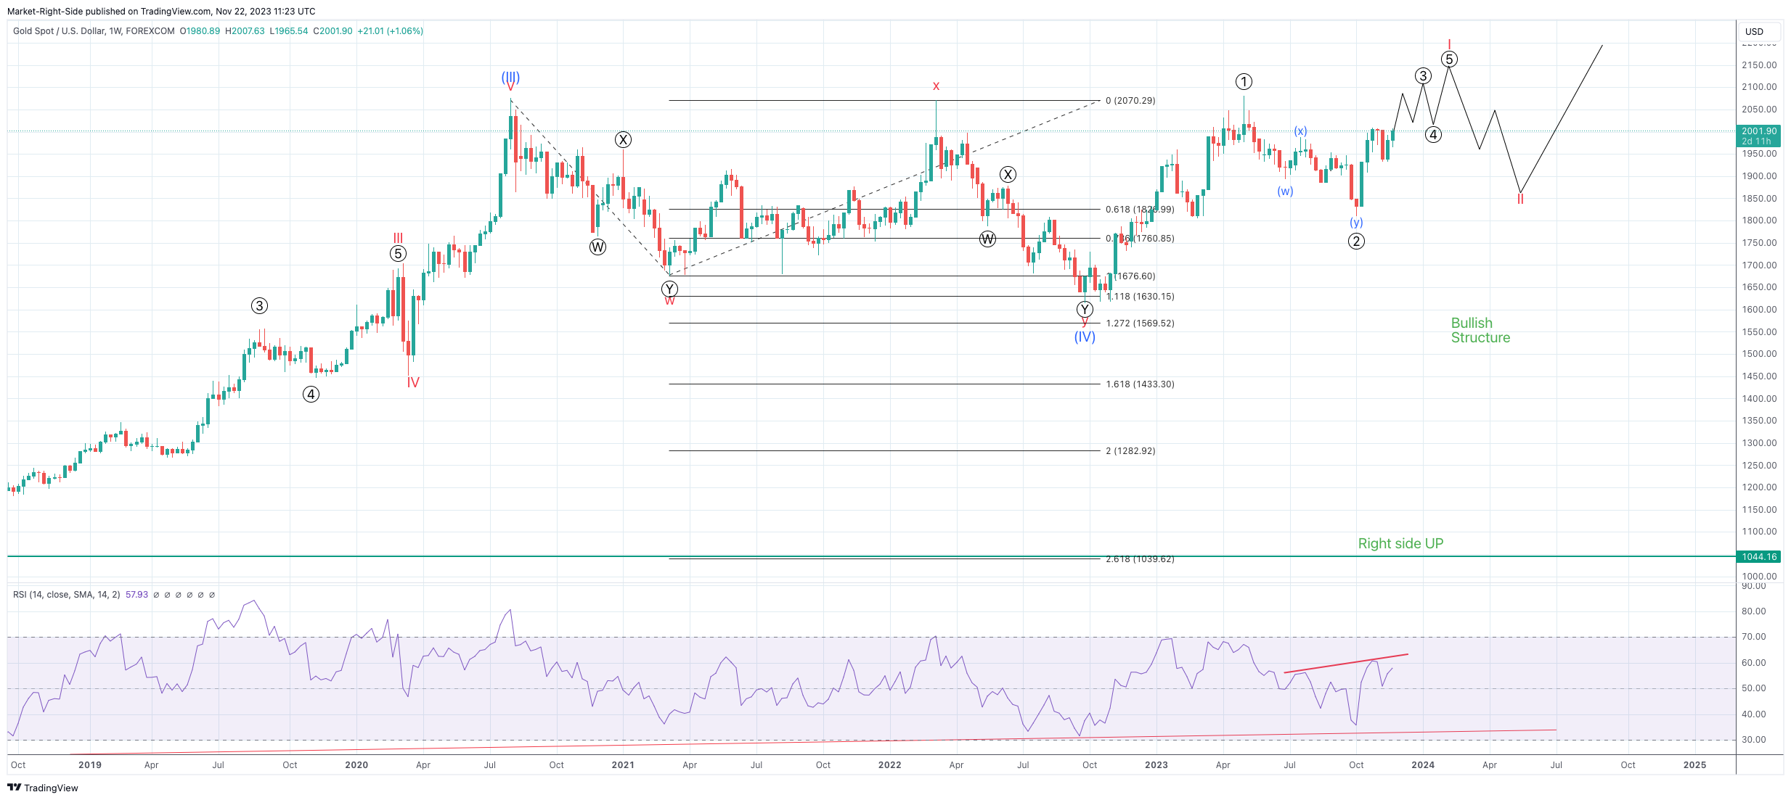Click Fibonacci level label 2.618 (1039.62)
This screenshot has width=1791, height=800.
pyautogui.click(x=1140, y=559)
